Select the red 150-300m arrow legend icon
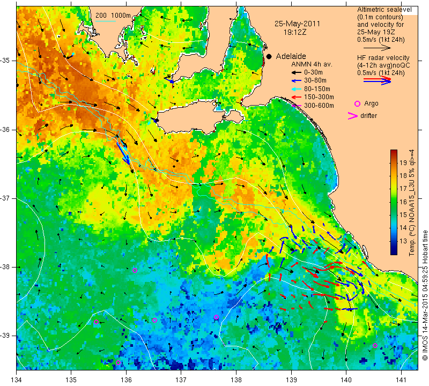Viewport: 429px width, 386px height. 296,97
